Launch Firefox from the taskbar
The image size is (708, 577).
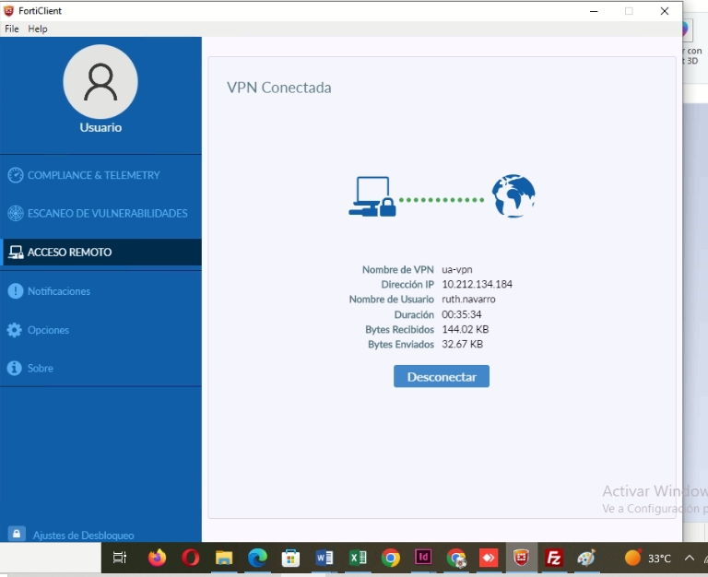[157, 558]
